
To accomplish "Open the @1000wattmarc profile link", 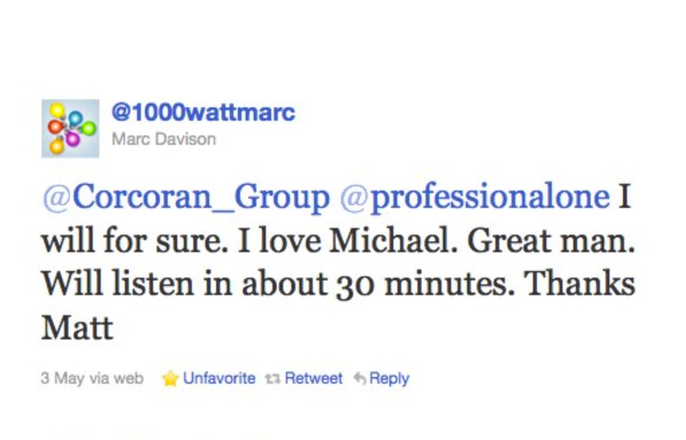I will tap(203, 112).
